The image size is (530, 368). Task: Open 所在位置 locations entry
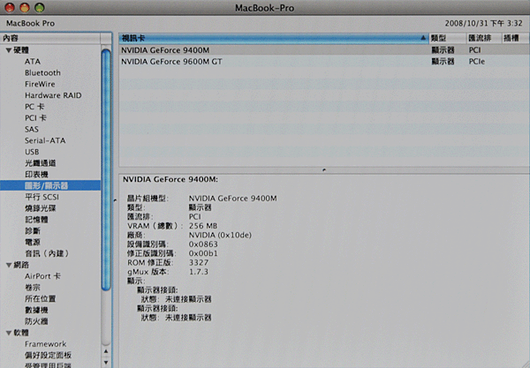41,299
